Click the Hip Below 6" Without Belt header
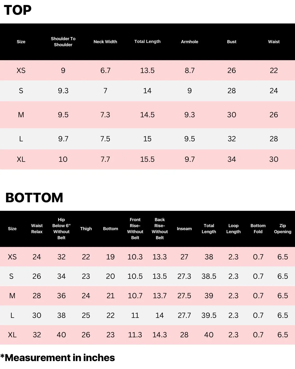Viewport: 295px width, 369px height. (61, 229)
